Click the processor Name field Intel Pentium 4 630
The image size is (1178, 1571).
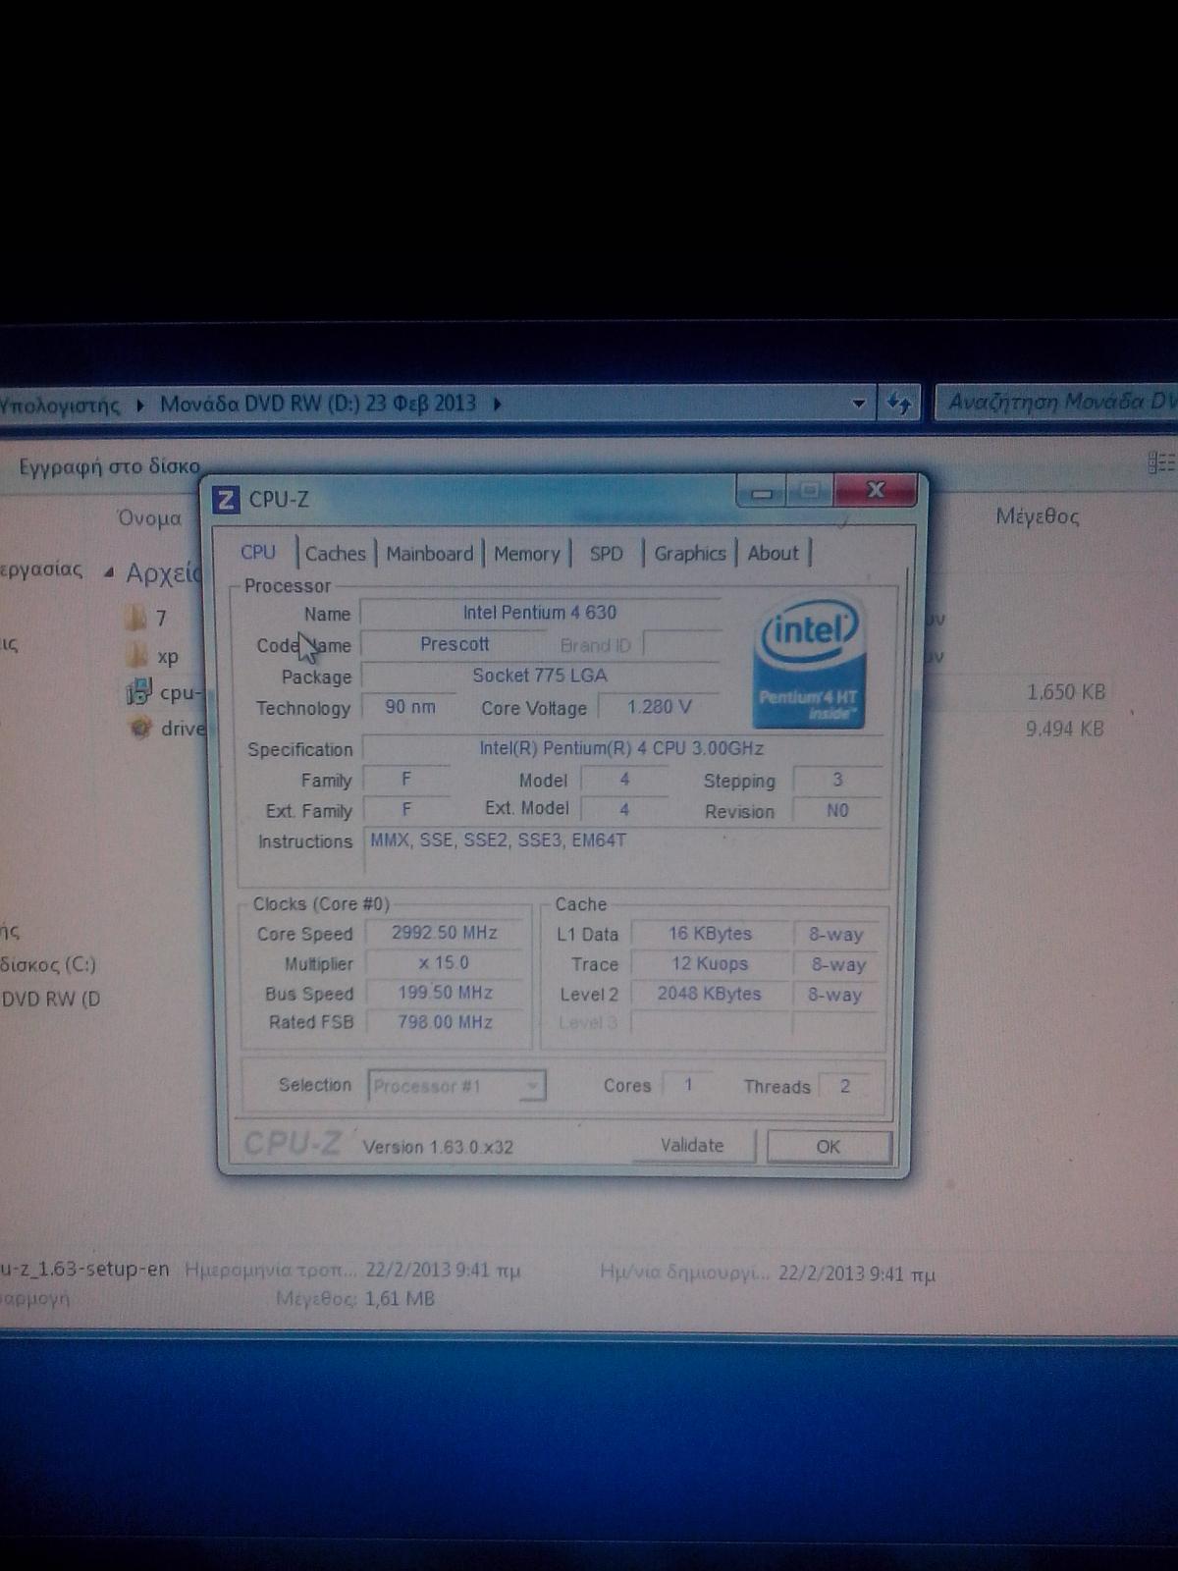coord(540,613)
